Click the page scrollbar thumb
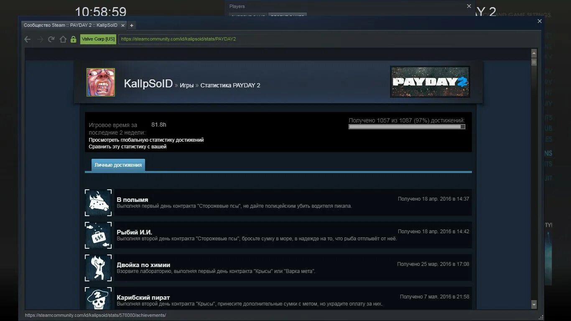This screenshot has height=321, width=571. tap(534, 62)
